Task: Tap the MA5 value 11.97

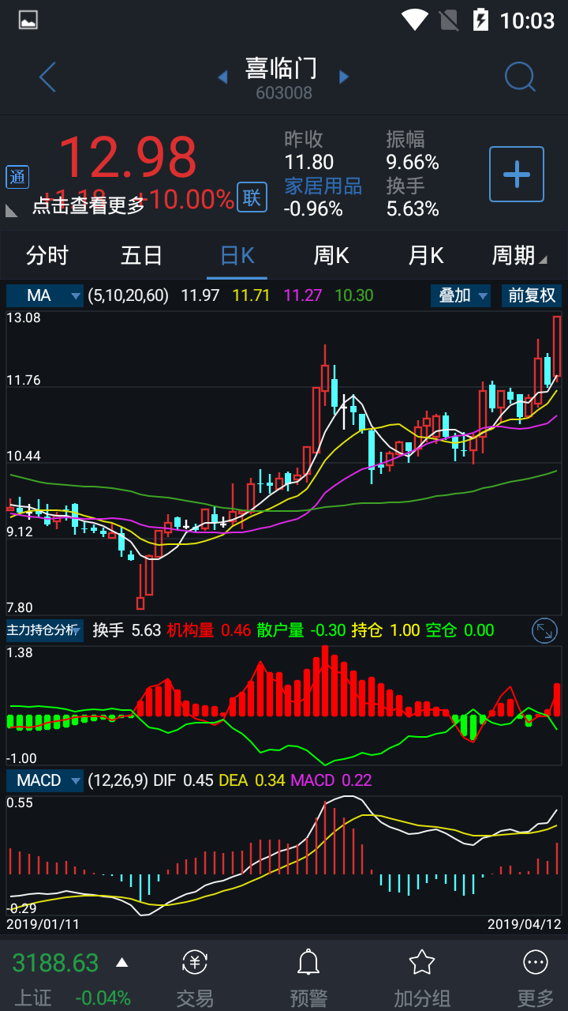Action: coord(200,295)
